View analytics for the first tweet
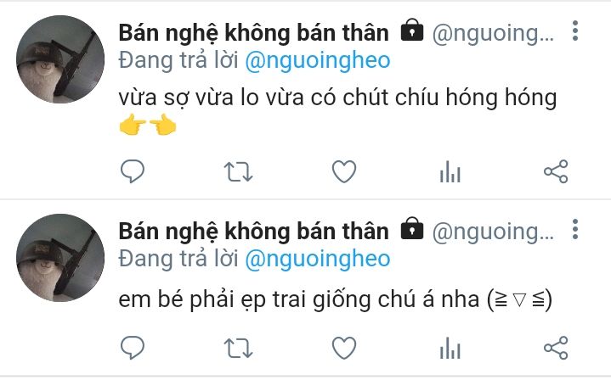 [x=450, y=171]
